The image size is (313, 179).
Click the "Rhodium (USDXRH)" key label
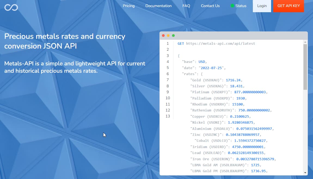(x=209, y=104)
